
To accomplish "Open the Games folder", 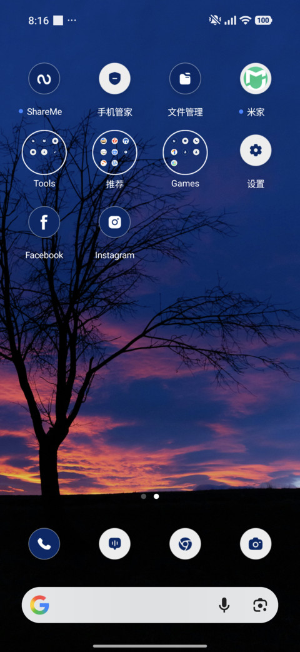I will point(186,152).
